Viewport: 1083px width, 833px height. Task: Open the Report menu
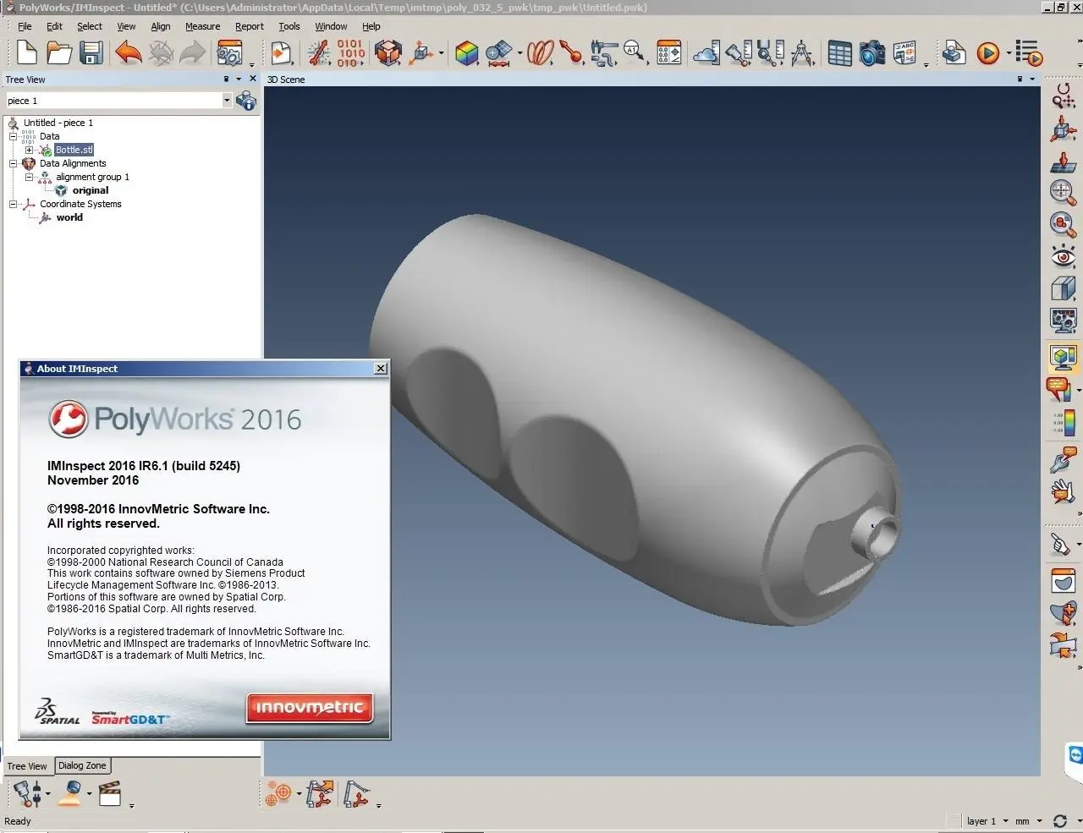pyautogui.click(x=250, y=26)
